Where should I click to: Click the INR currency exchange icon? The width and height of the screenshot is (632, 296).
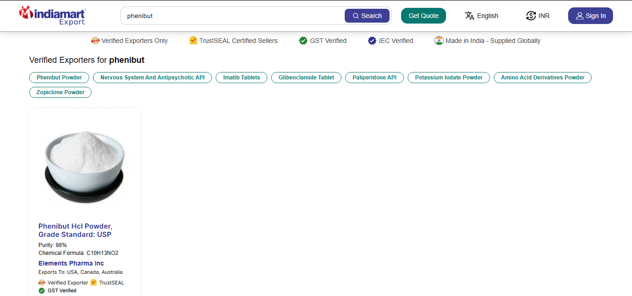pyautogui.click(x=531, y=16)
